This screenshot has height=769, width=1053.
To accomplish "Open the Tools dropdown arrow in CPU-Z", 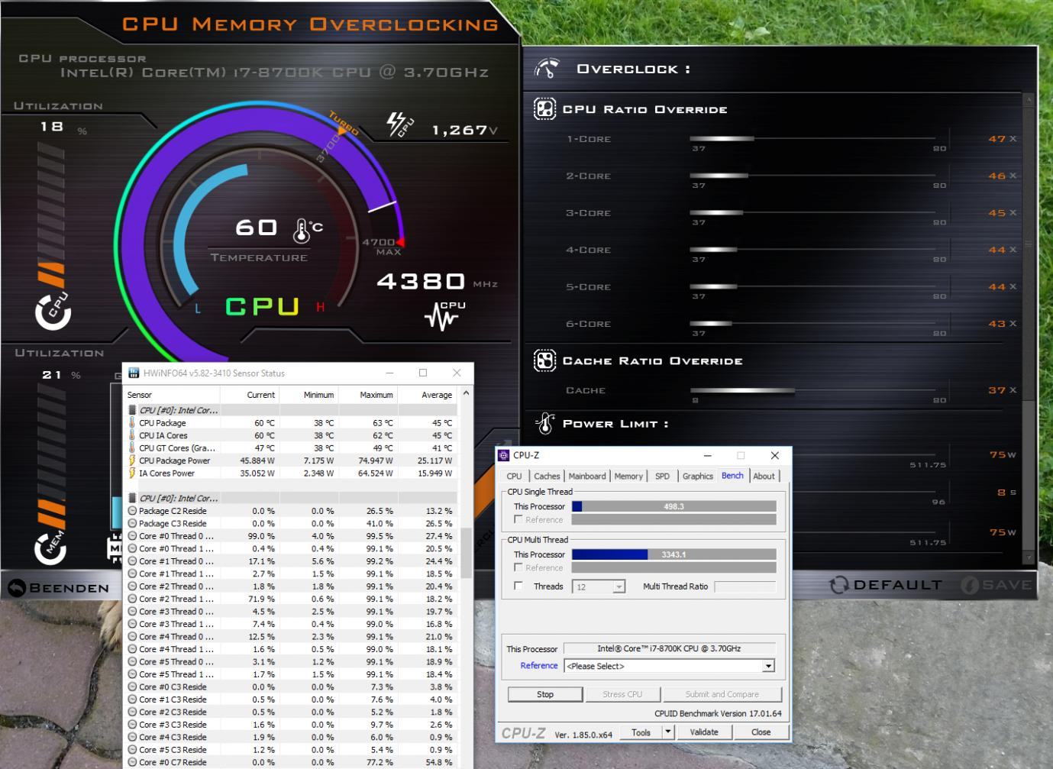I will pyautogui.click(x=668, y=732).
